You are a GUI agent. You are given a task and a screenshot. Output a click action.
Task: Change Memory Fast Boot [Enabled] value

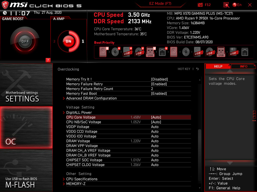click(x=159, y=93)
